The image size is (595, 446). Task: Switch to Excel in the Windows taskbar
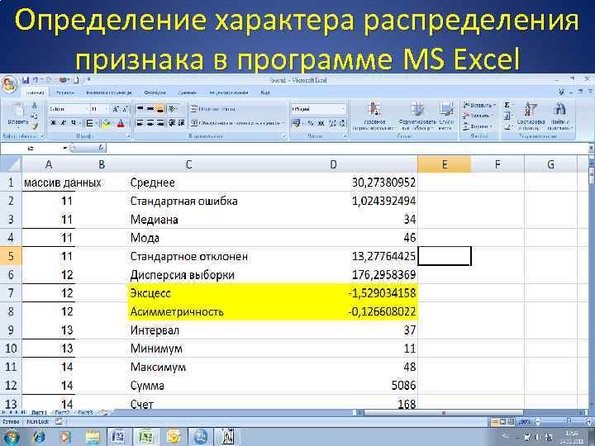click(x=145, y=437)
